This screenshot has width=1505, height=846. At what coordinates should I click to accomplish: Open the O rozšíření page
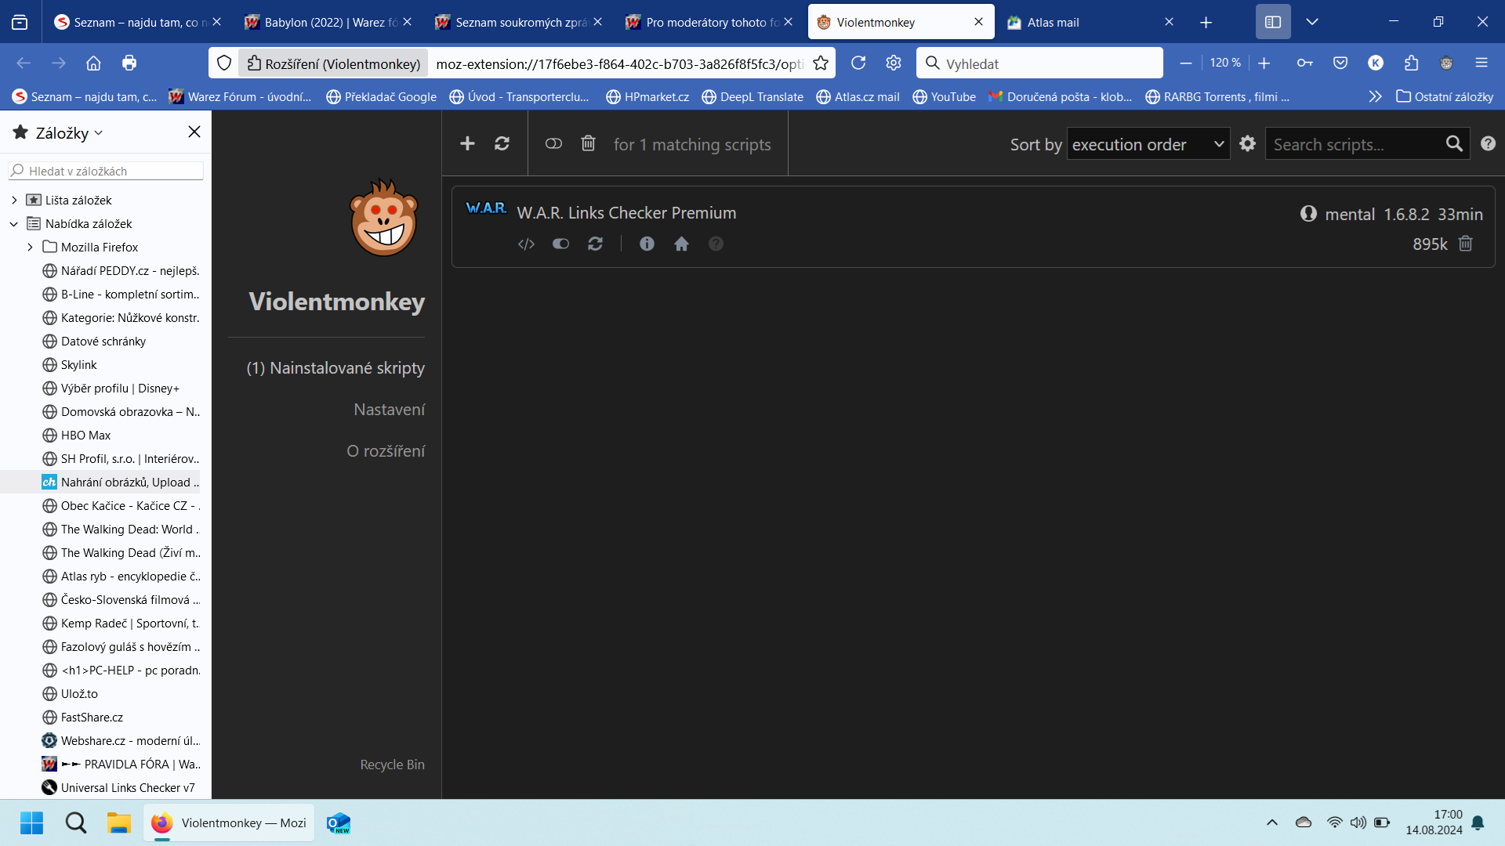coord(386,450)
